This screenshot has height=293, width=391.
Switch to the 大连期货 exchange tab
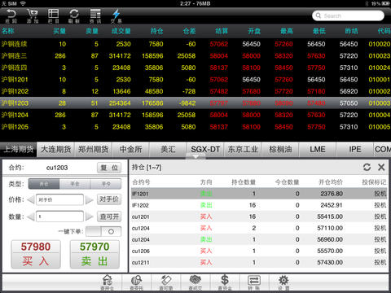(x=56, y=149)
